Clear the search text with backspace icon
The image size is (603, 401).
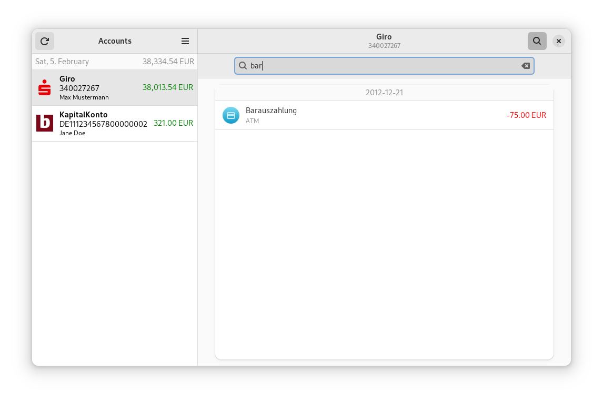[525, 66]
